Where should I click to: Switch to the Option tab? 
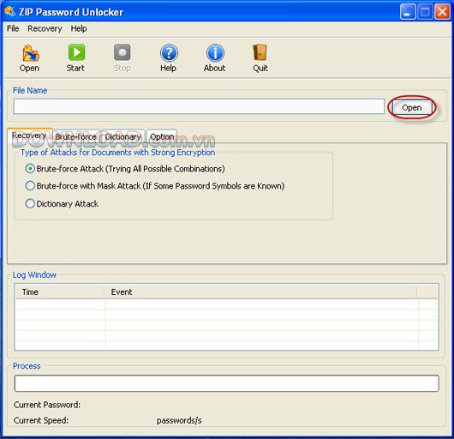(x=162, y=137)
